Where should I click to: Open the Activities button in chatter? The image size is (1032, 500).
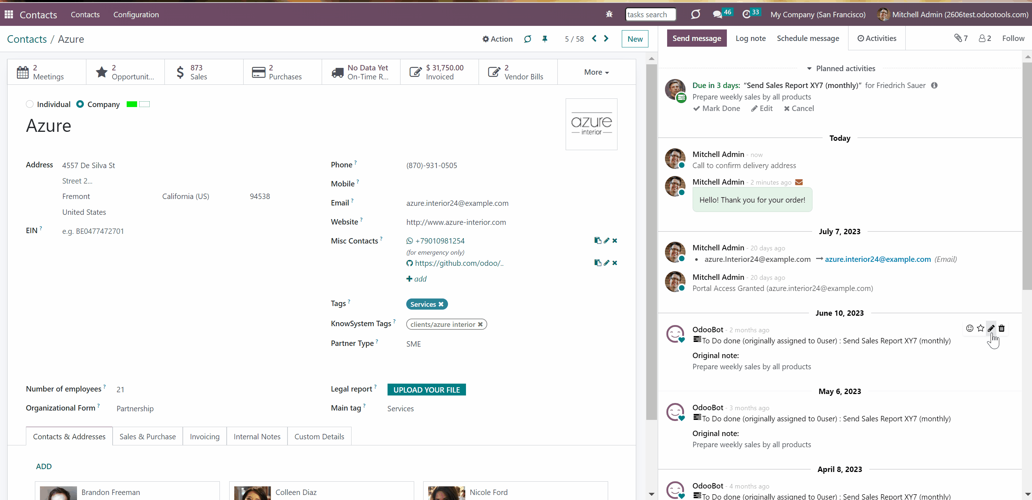tap(877, 38)
